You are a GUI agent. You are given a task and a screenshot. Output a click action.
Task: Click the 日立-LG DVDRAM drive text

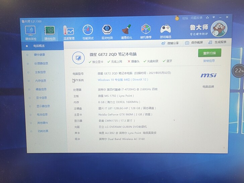click(x=123, y=127)
